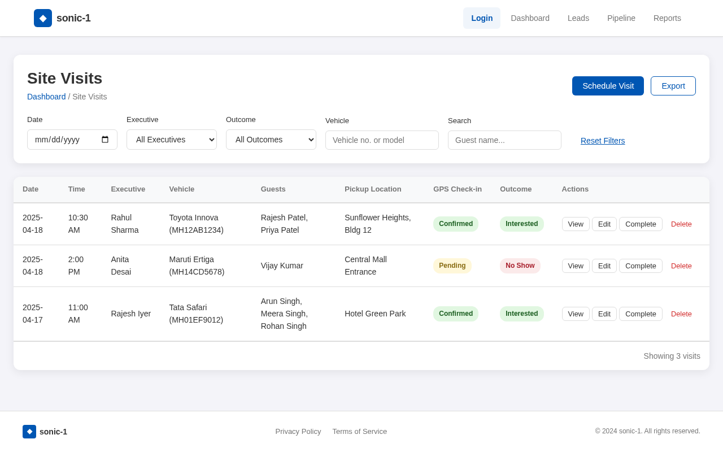Mark Anita Desai visit Complete
The height and width of the screenshot is (452, 723).
[x=641, y=266]
